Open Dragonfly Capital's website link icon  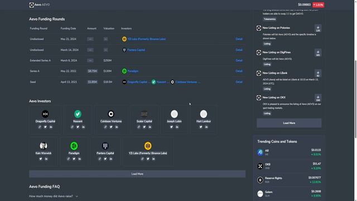tap(40, 127)
